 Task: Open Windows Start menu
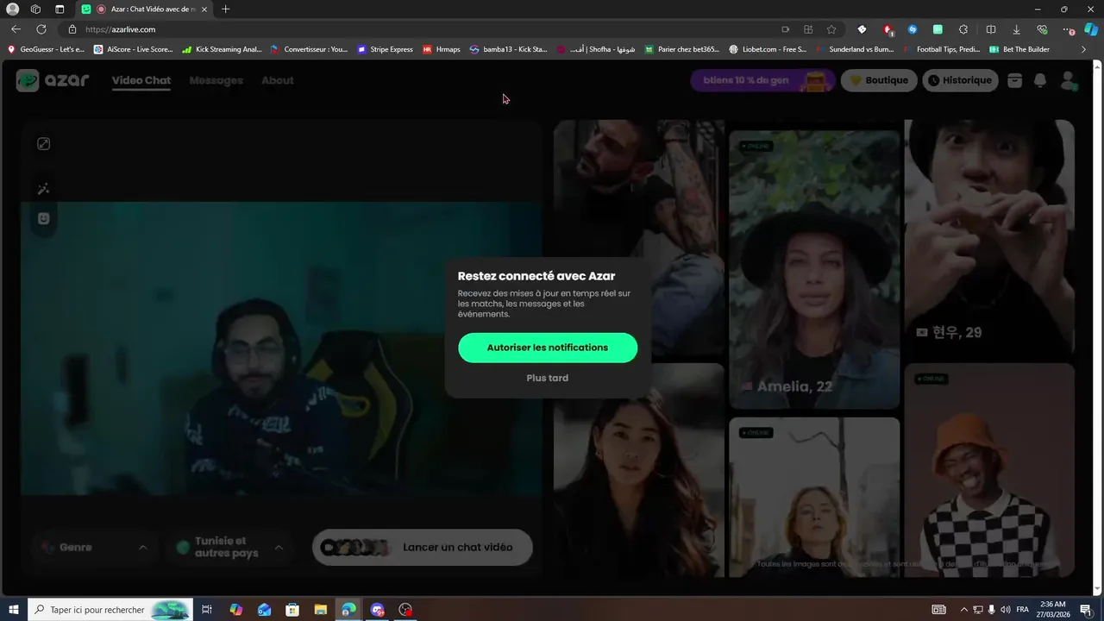coord(14,610)
